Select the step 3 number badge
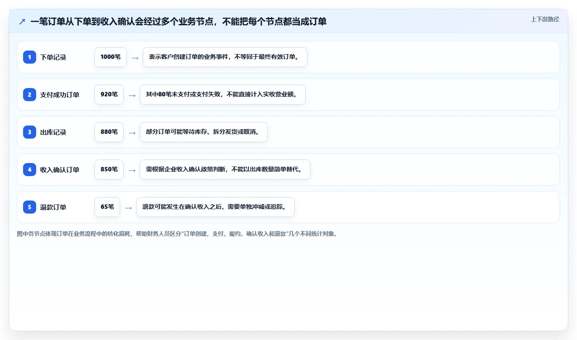The image size is (577, 340). pos(30,132)
